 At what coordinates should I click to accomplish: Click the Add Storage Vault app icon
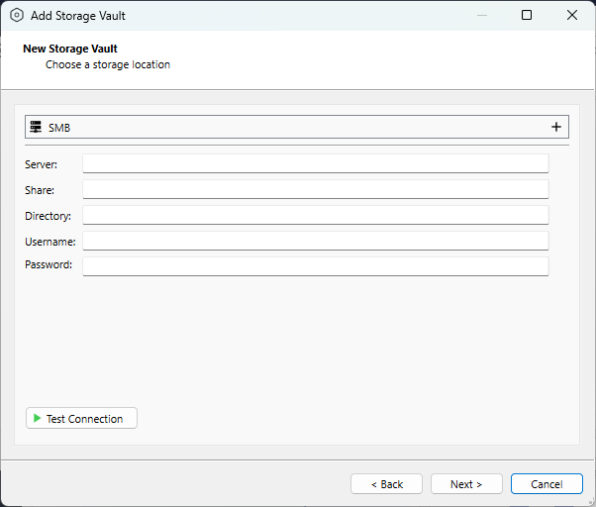click(x=16, y=16)
